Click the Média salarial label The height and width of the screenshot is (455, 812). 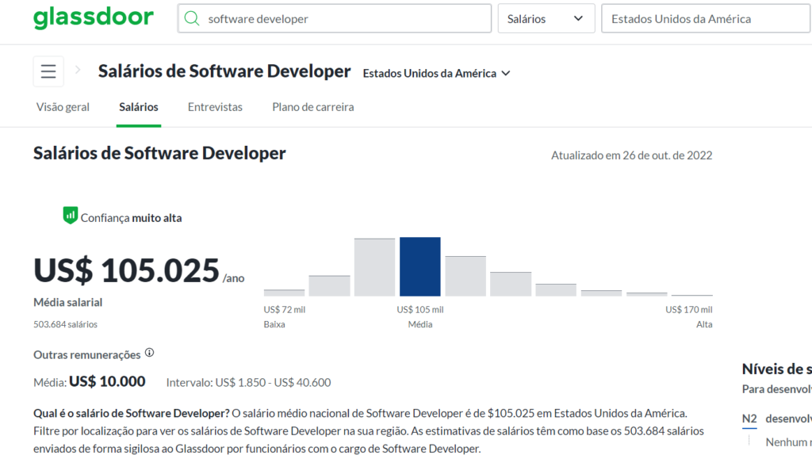68,302
